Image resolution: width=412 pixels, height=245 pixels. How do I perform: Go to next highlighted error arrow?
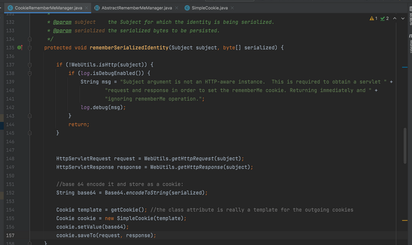[403, 18]
